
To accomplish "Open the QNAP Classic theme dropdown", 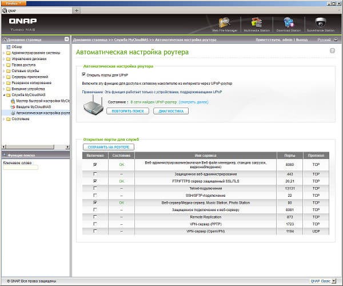I will click(334, 281).
